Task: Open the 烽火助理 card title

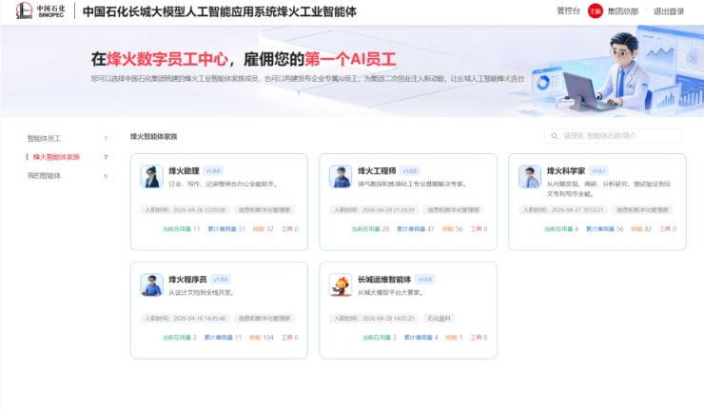Action: [183, 171]
